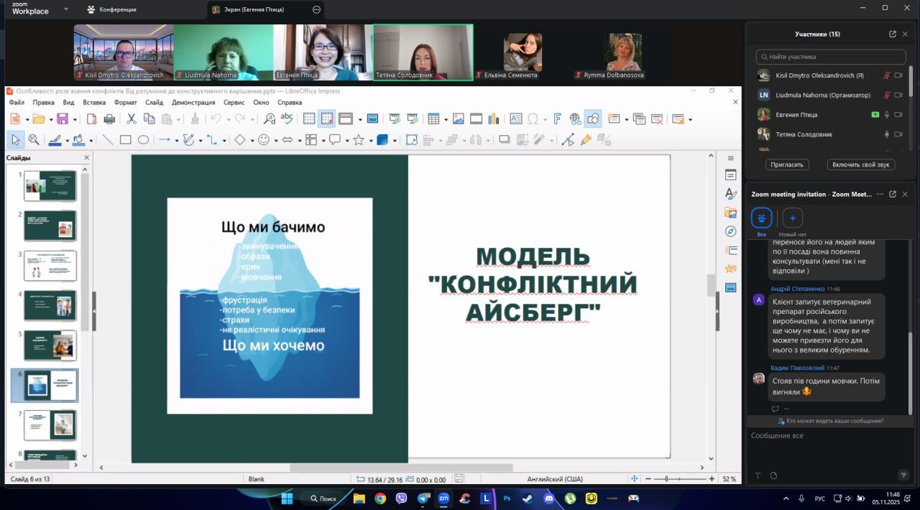Click the Пригласить button
920x510 pixels.
[787, 164]
